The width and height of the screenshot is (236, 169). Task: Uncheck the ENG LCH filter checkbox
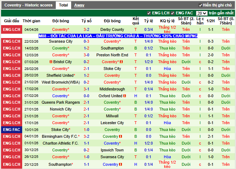(x=149, y=13)
